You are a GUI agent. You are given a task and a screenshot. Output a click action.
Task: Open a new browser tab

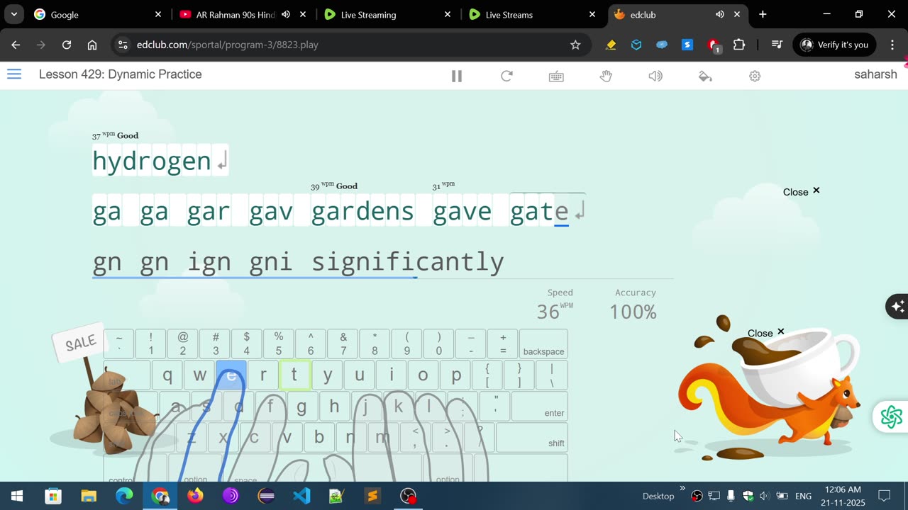(763, 14)
